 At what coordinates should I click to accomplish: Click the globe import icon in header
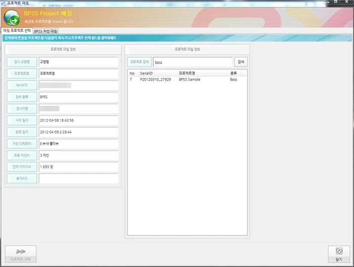tap(11, 17)
